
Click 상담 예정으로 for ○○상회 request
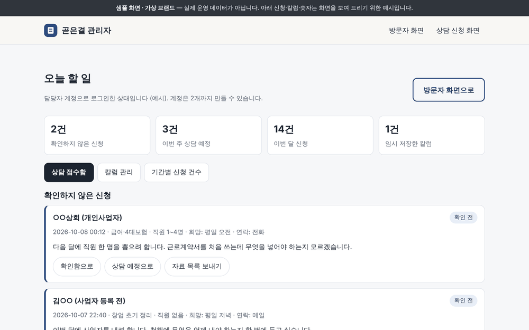pyautogui.click(x=133, y=266)
